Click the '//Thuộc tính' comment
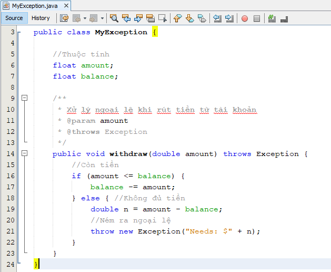This screenshot has width=331, height=272. point(81,54)
